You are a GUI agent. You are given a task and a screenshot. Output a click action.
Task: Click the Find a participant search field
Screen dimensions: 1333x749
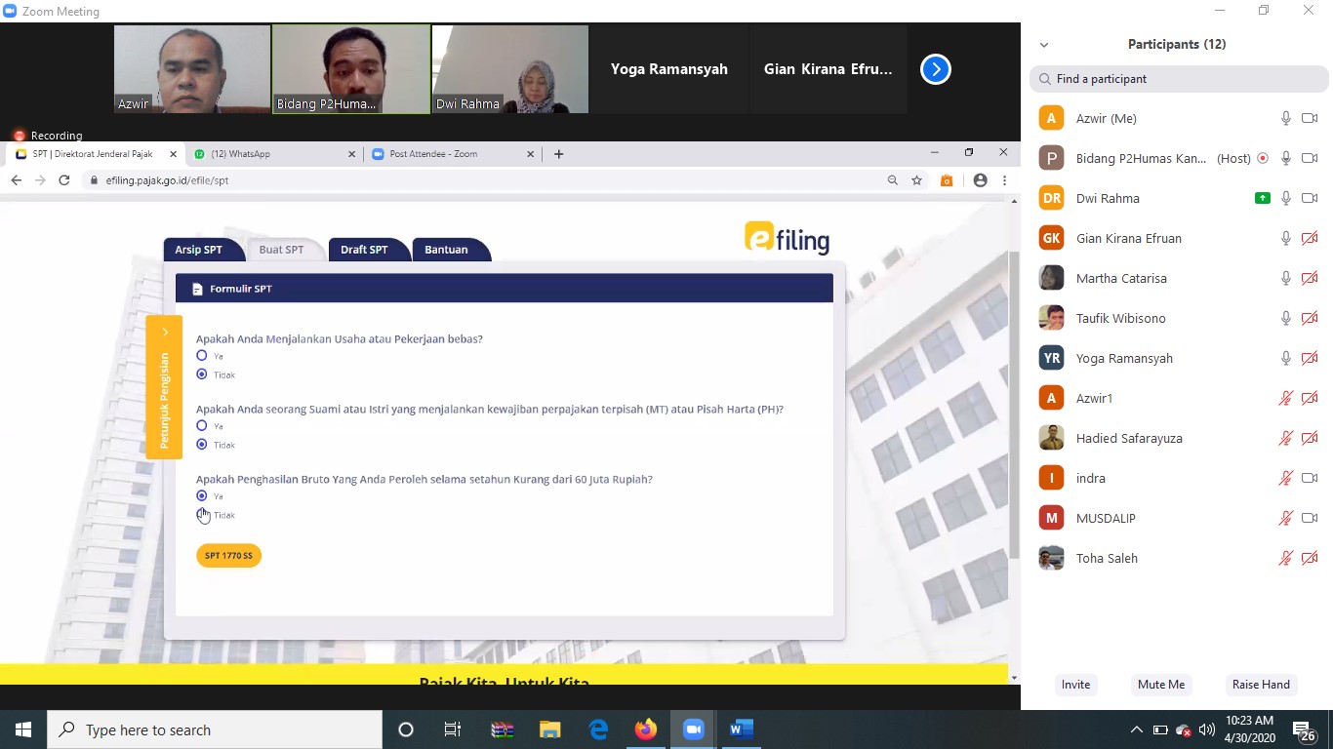click(1179, 79)
